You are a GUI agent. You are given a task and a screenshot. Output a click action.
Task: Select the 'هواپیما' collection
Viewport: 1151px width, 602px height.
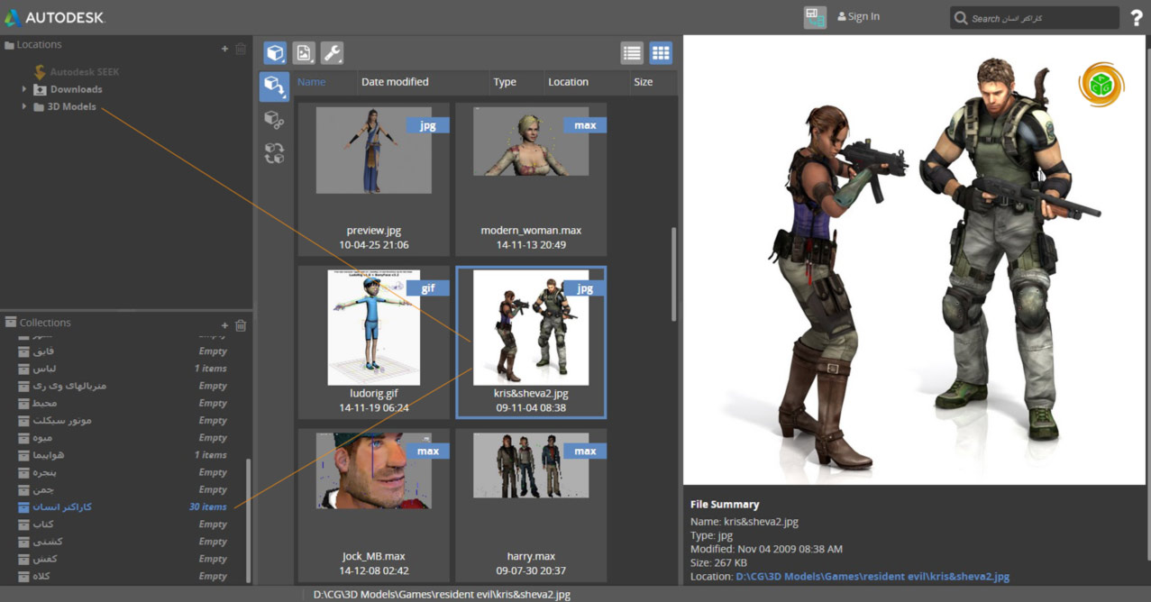49,455
